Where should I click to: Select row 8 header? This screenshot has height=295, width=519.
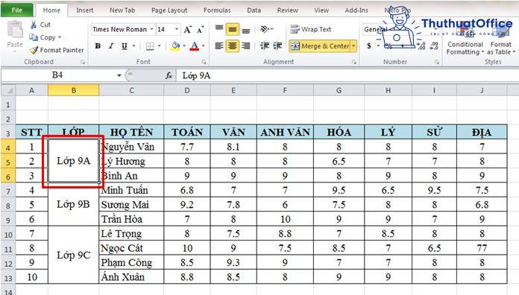coord(8,206)
